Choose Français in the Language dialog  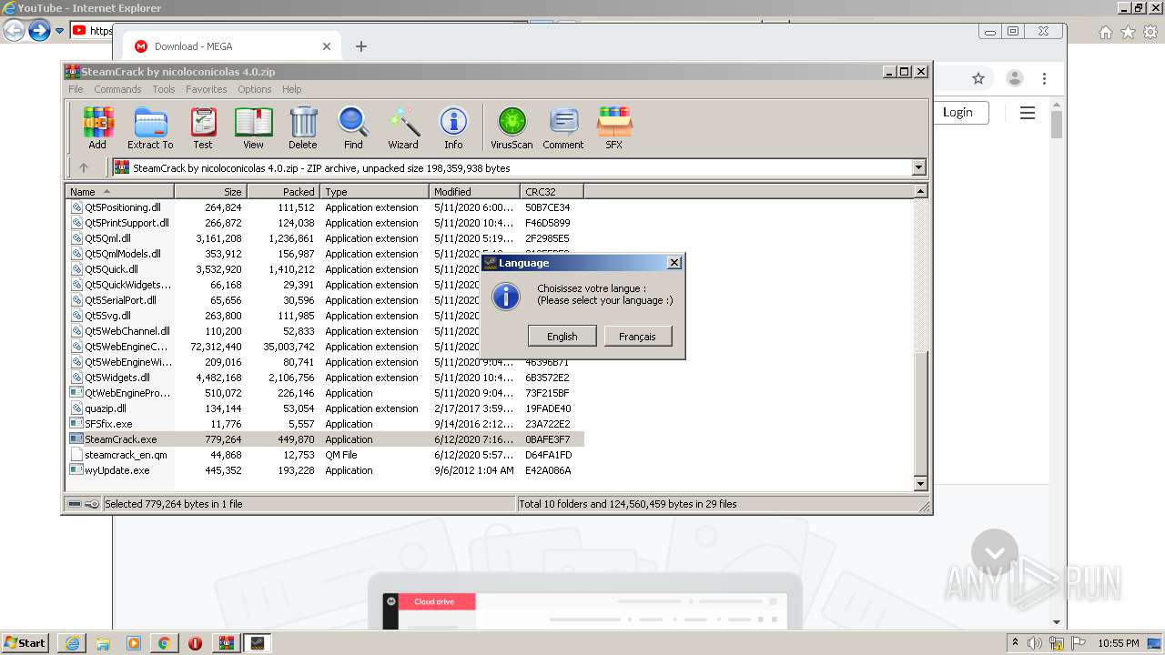tap(637, 336)
